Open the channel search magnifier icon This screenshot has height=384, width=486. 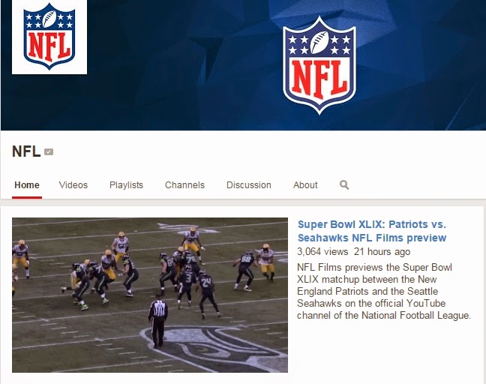click(344, 184)
